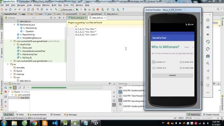Click the emulator Volume Down icon

[x=208, y=34]
